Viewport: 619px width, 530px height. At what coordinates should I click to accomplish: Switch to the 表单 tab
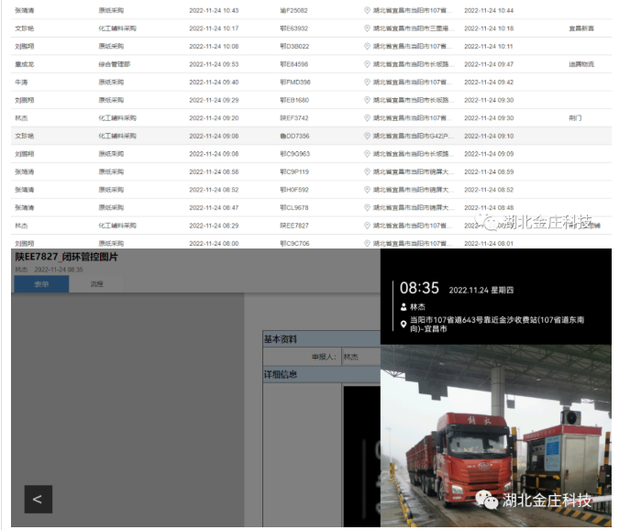(42, 284)
